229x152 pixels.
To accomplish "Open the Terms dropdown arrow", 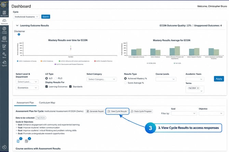I will pos(202,91).
